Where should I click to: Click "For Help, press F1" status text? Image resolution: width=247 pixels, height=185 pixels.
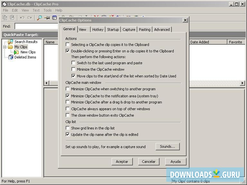(16, 181)
